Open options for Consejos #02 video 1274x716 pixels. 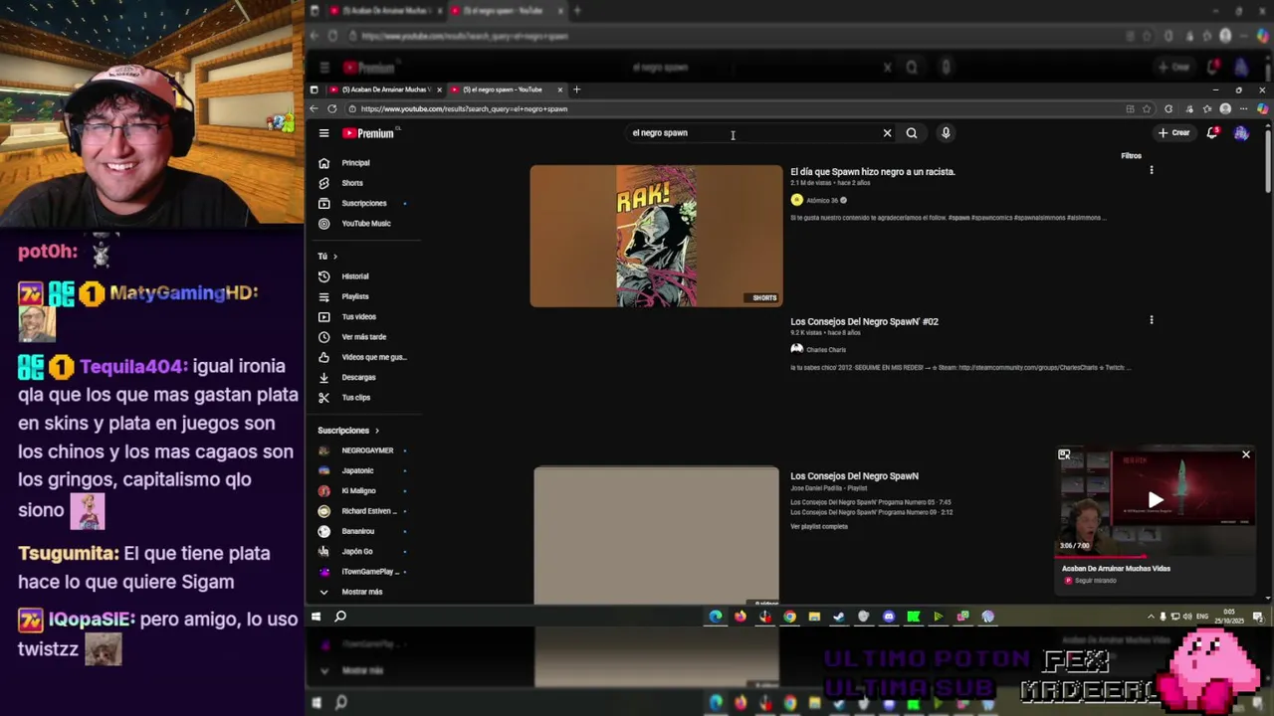pyautogui.click(x=1152, y=320)
